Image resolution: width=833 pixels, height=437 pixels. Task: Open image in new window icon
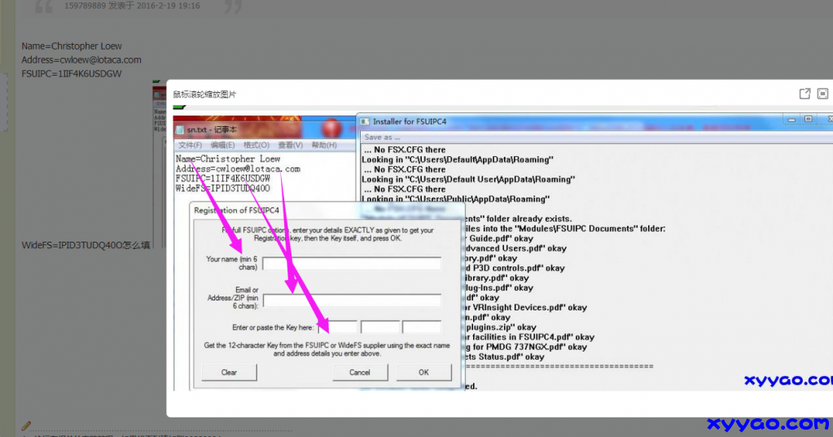[x=805, y=94]
